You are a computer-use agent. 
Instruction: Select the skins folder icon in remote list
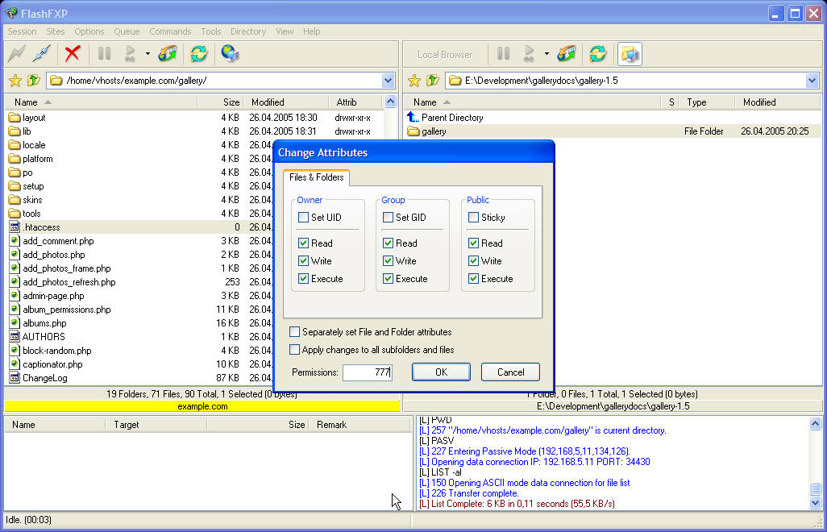pyautogui.click(x=15, y=200)
